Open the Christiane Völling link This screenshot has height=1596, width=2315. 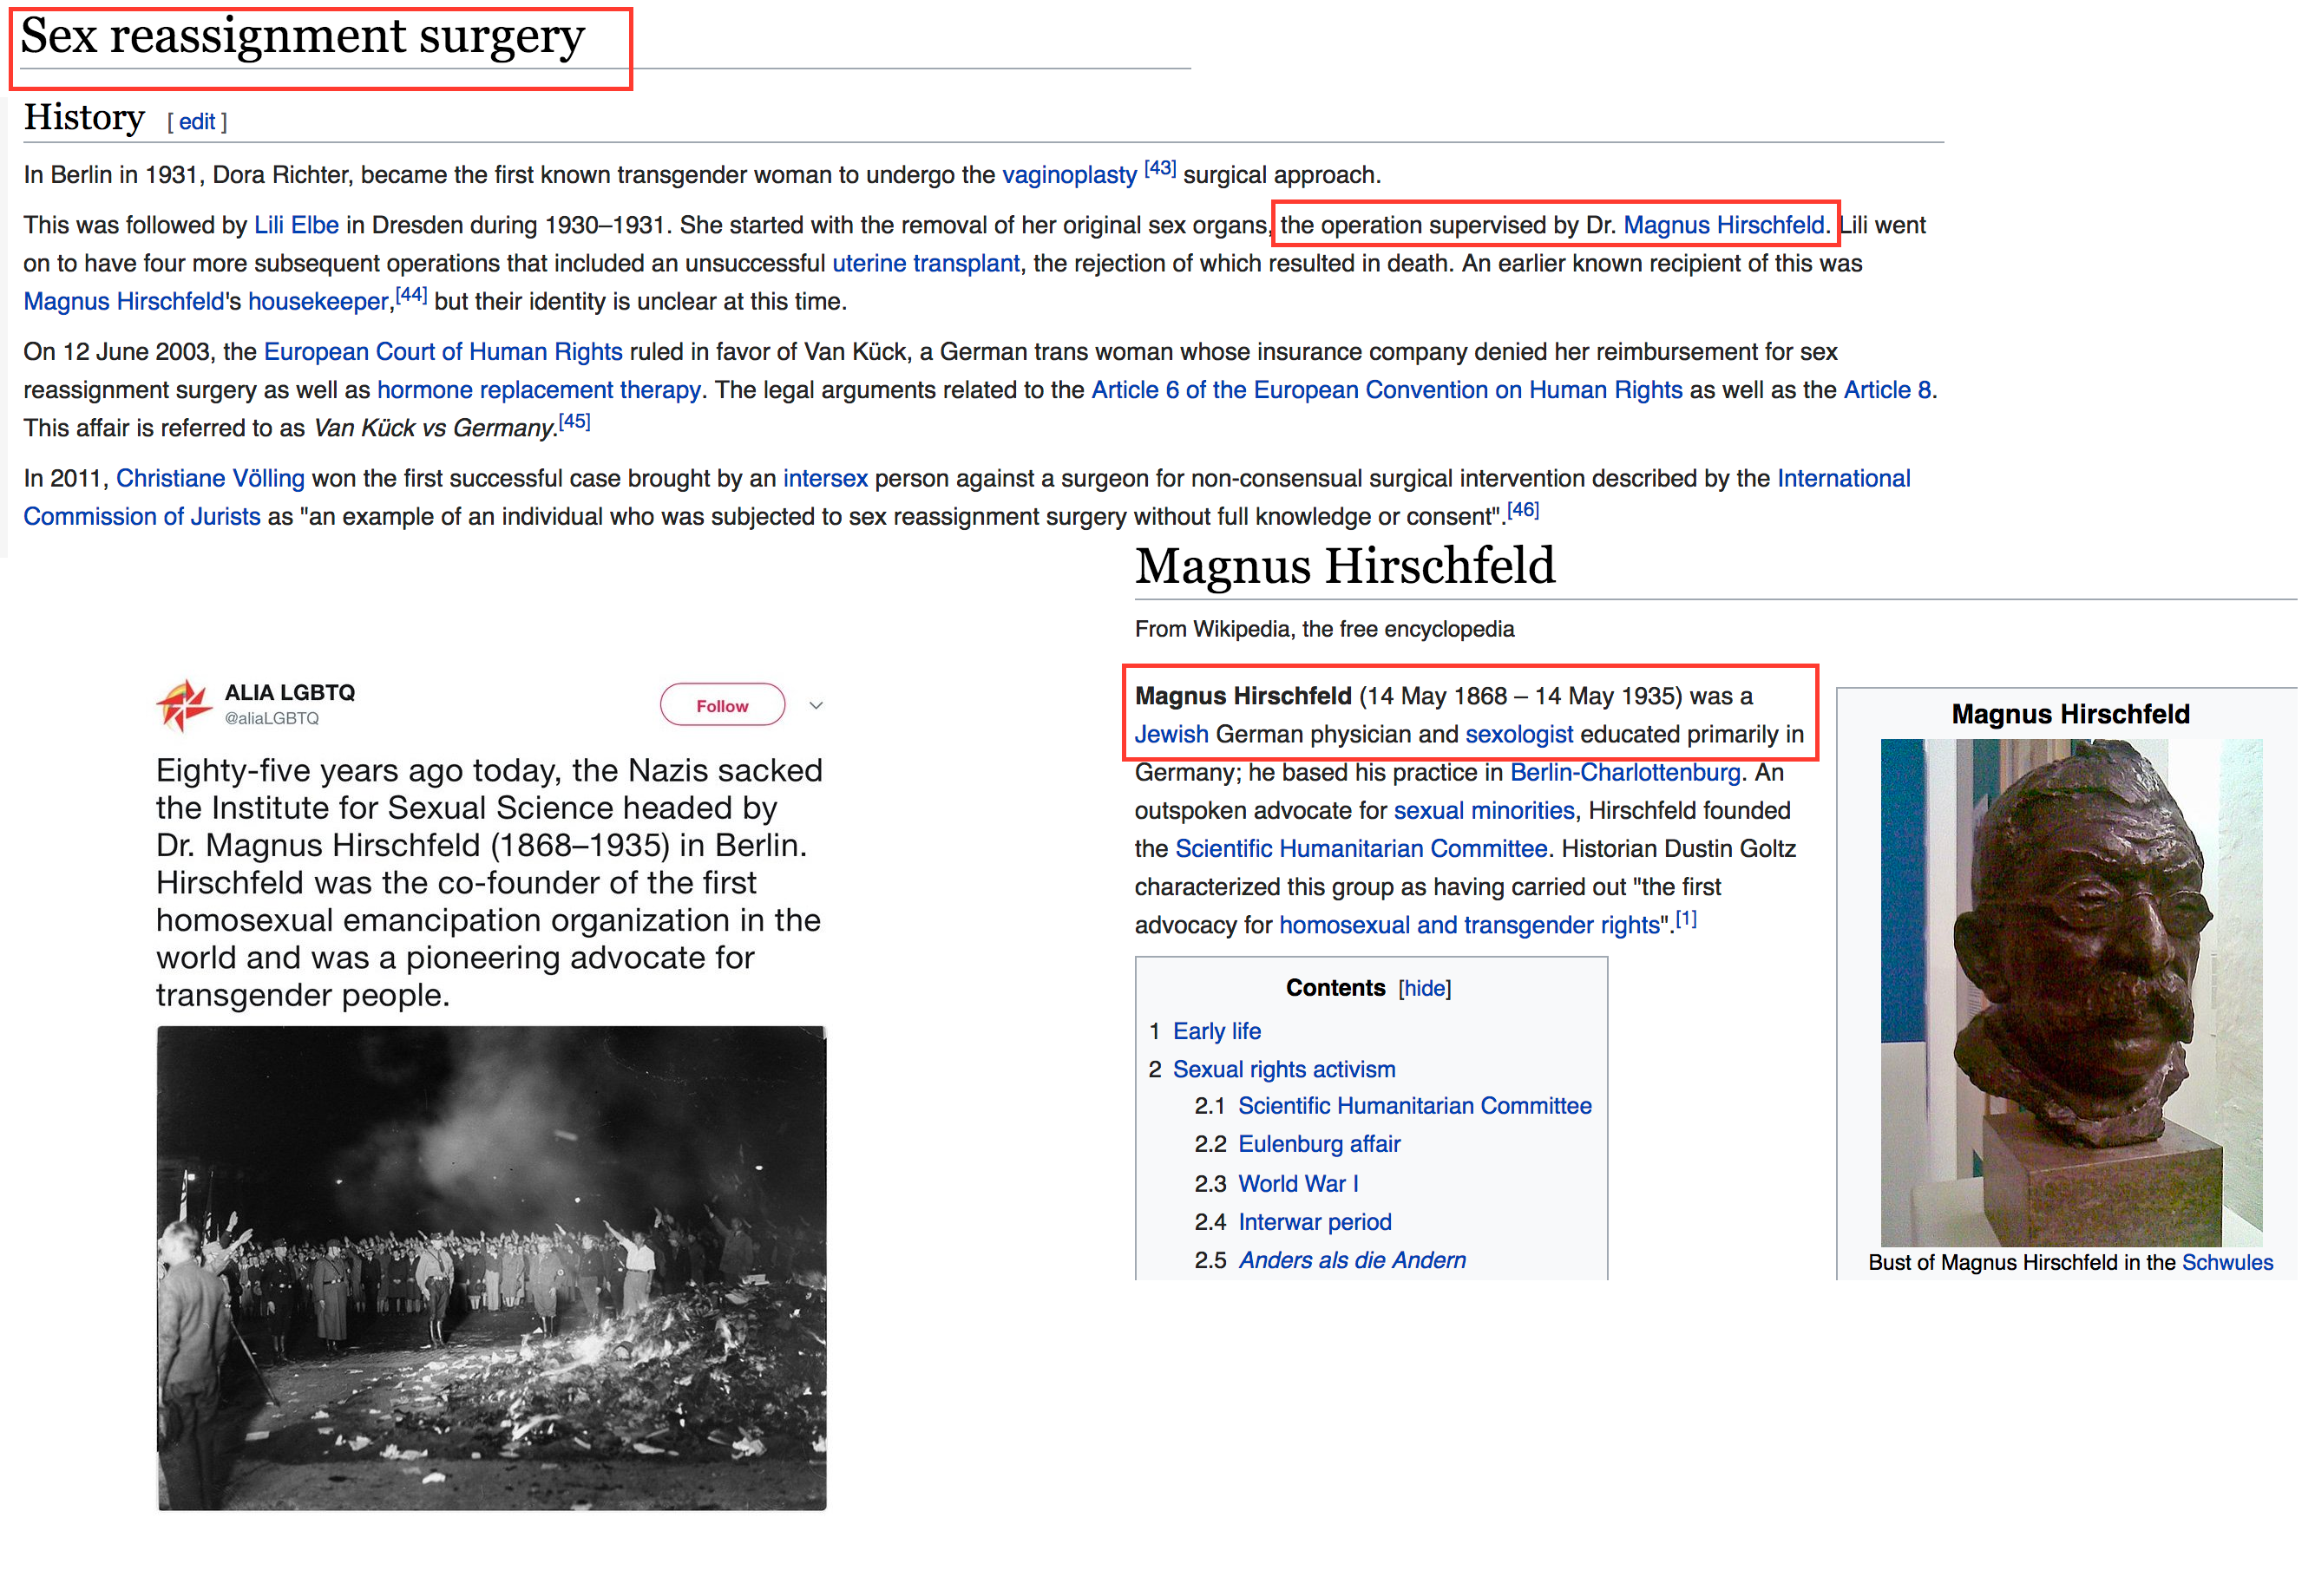point(210,478)
